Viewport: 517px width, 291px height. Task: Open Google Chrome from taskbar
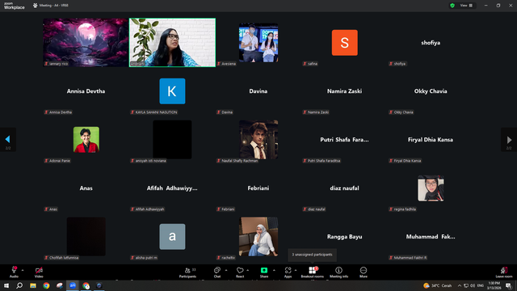tap(46, 285)
